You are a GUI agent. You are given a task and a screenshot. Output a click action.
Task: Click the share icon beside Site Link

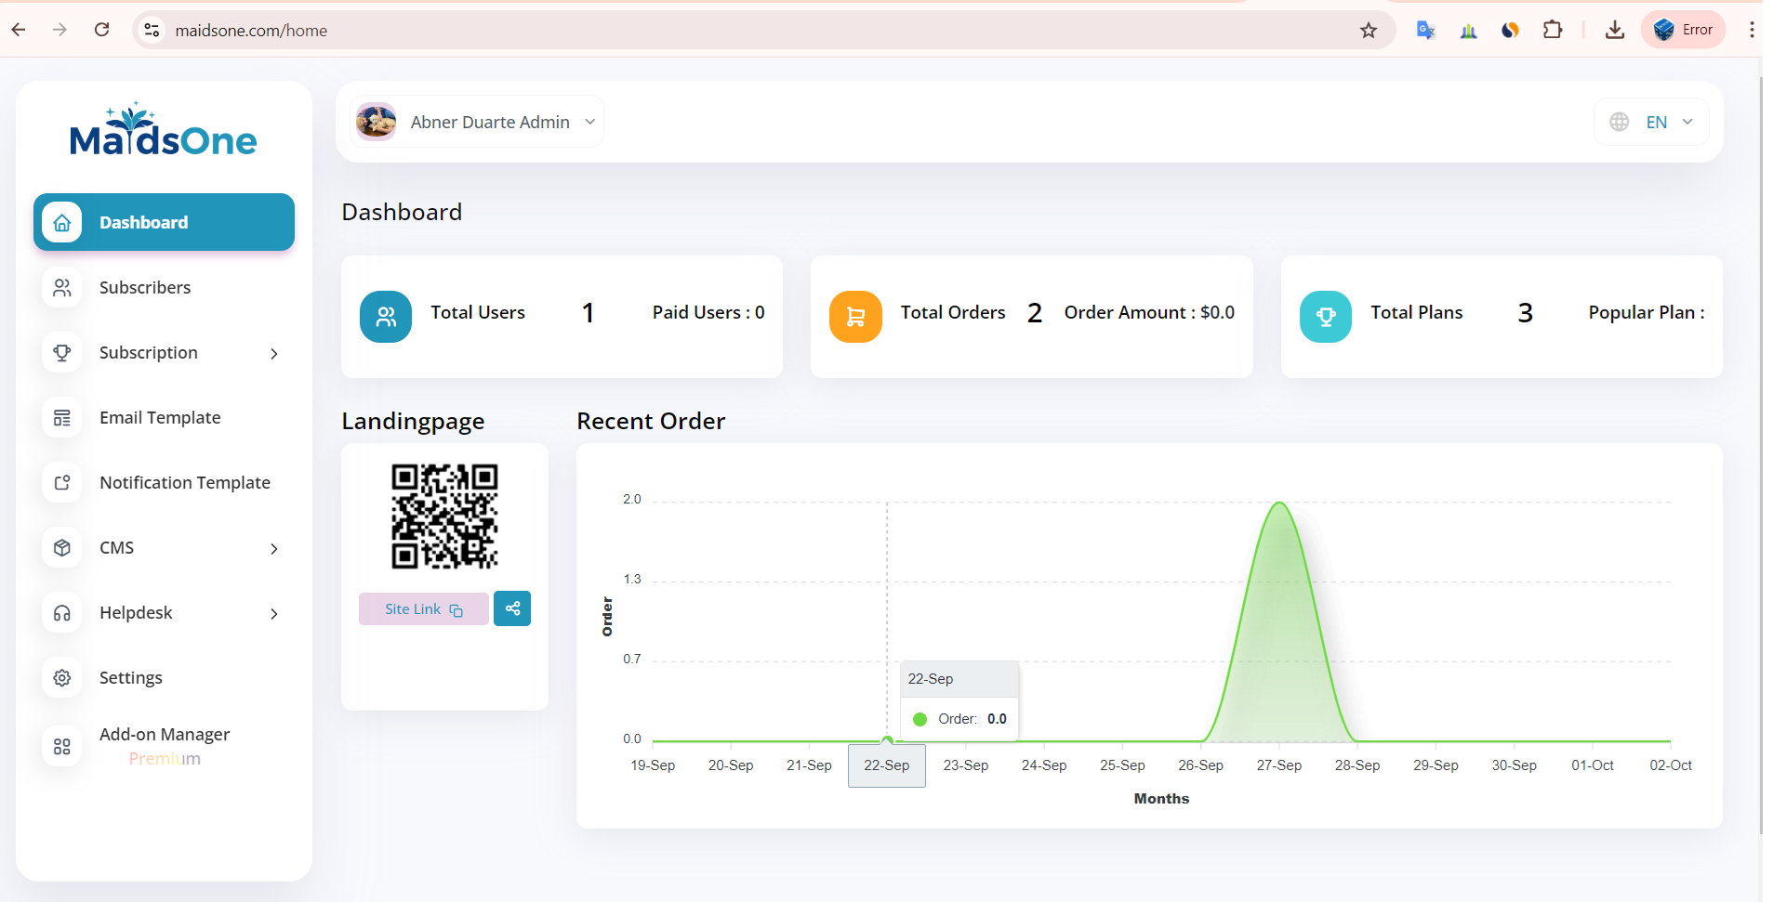512,608
